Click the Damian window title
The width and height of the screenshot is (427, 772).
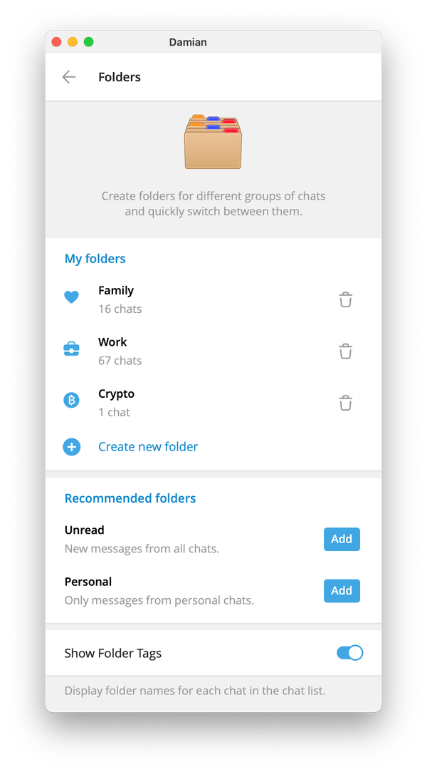(187, 42)
